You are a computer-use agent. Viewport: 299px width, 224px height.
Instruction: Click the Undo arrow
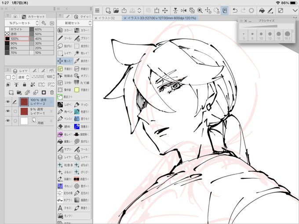click(x=235, y=11)
